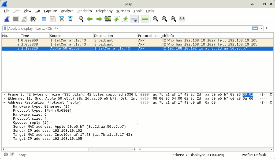
Task: Sort by Length column header
Action: coord(160,36)
